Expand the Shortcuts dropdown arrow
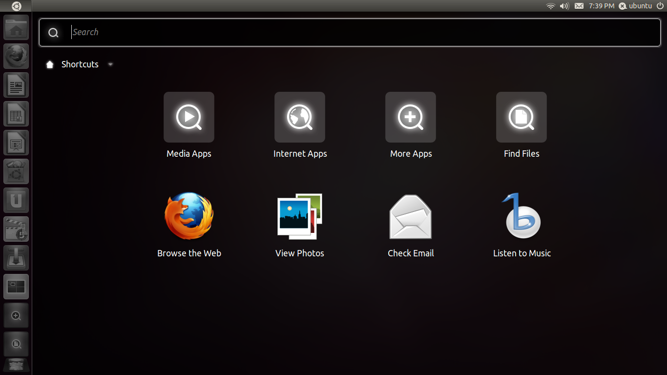The image size is (667, 375). 110,64
